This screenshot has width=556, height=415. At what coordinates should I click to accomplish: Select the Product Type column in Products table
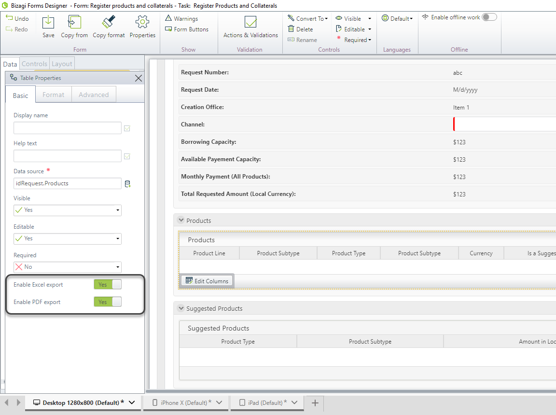(x=348, y=253)
